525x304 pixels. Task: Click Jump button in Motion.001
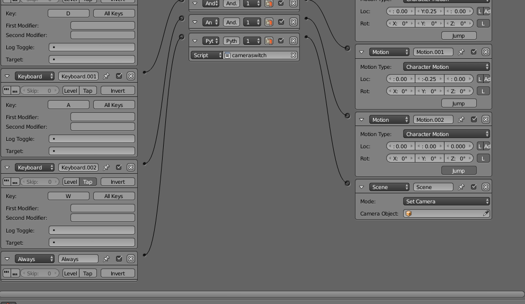click(x=459, y=103)
